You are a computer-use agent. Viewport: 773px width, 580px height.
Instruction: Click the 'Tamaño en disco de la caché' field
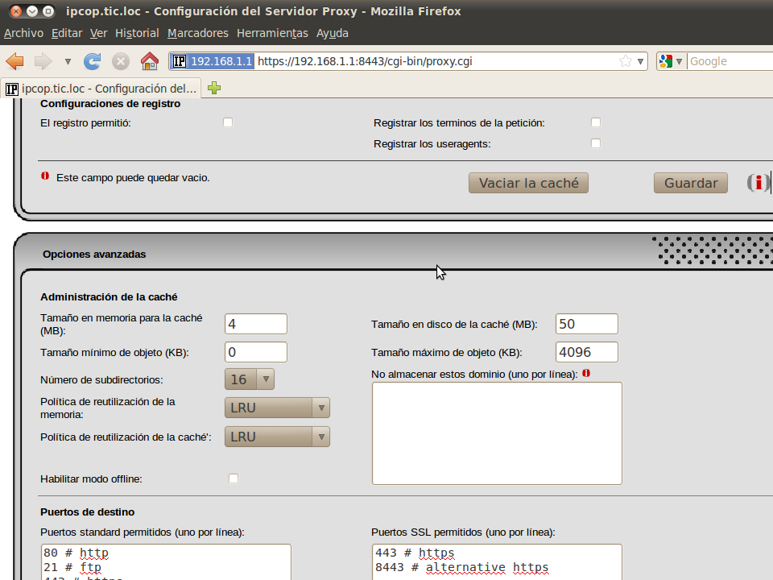coord(587,324)
